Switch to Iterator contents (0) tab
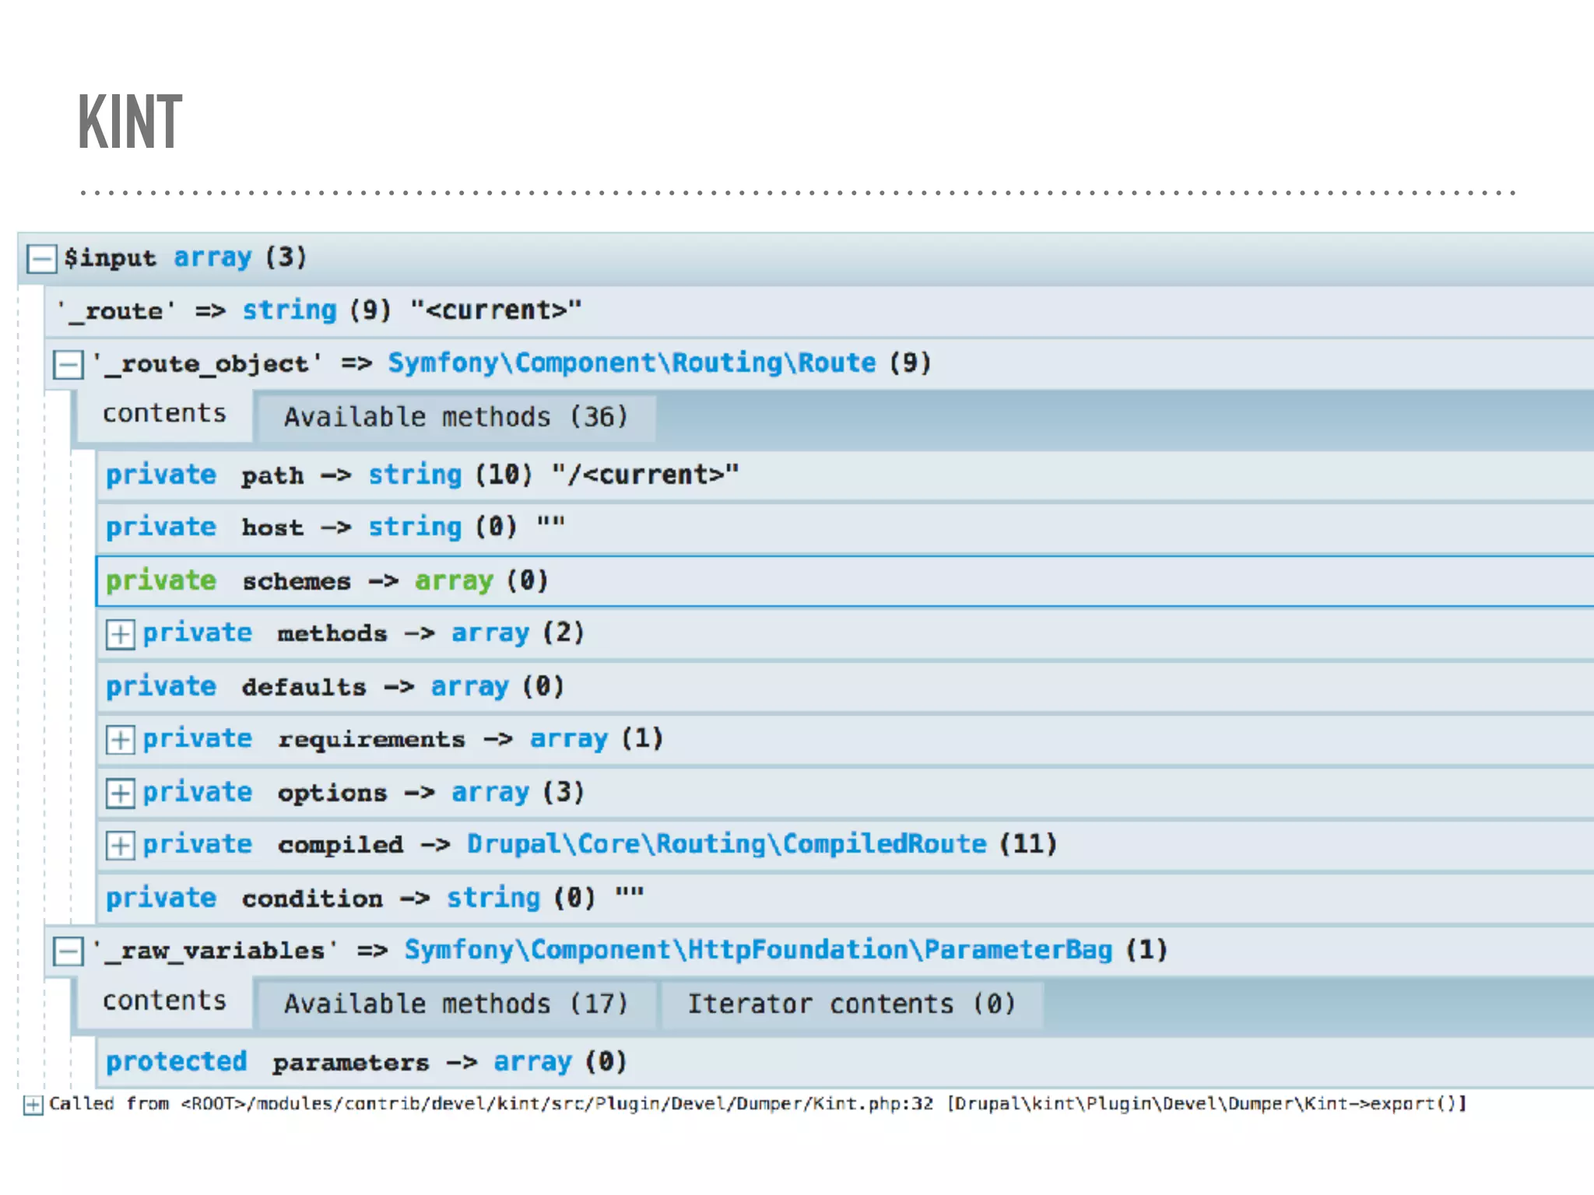Viewport: 1594px width, 1195px height. (x=851, y=1004)
